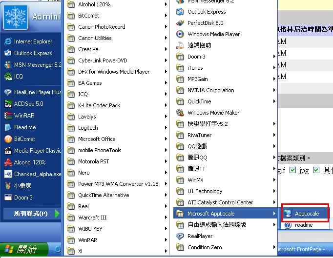The width and height of the screenshot is (333, 258).
Task: Select the EA Games menu entry
Action: click(117, 83)
